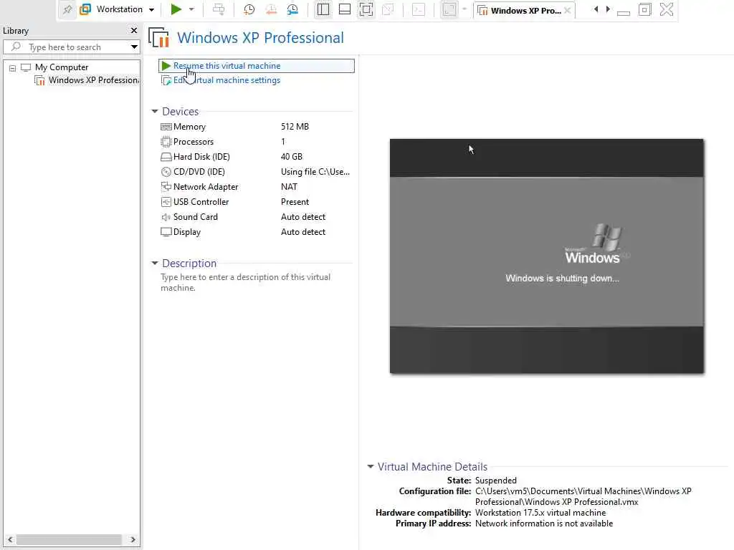The width and height of the screenshot is (734, 550).
Task: Open the Workstation menu
Action: click(x=117, y=9)
